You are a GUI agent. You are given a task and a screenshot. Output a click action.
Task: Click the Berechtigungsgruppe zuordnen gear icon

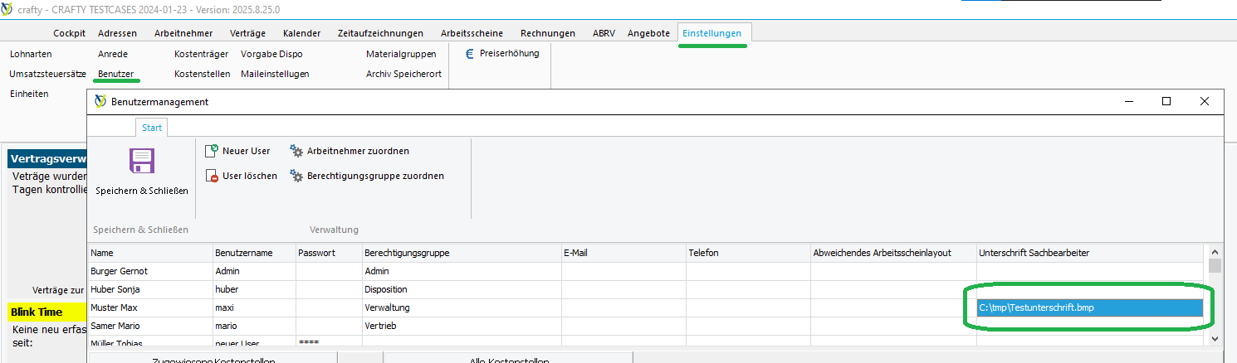(x=296, y=176)
